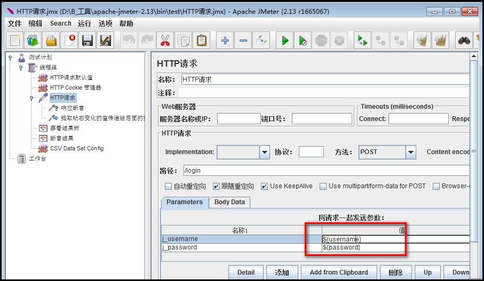
Task: Click the Cut scissors icon
Action: tap(165, 41)
